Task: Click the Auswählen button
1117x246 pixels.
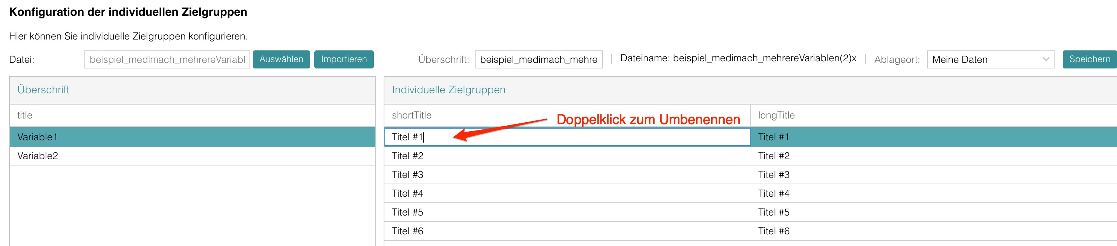Action: click(281, 59)
